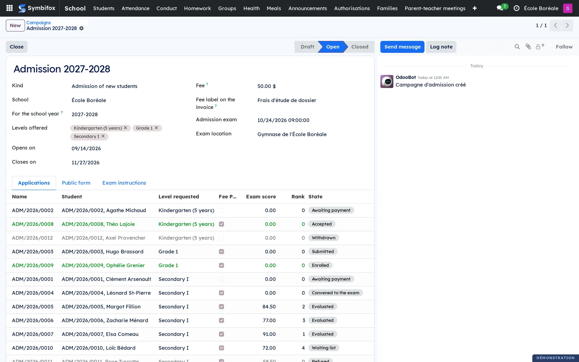
Task: Edit the Exam location field
Action: 312,134
